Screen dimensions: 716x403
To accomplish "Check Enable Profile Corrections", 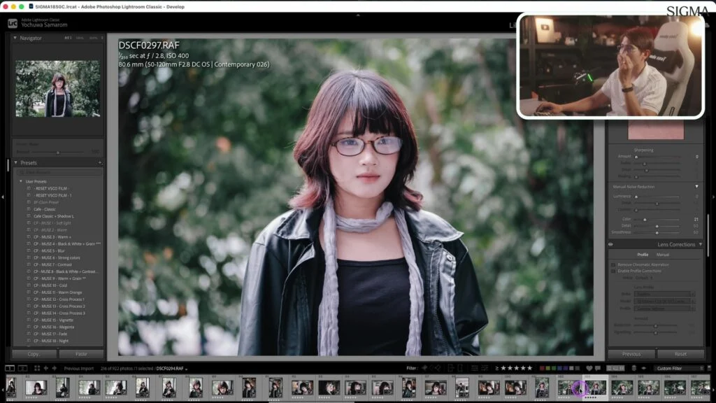I will 613,271.
